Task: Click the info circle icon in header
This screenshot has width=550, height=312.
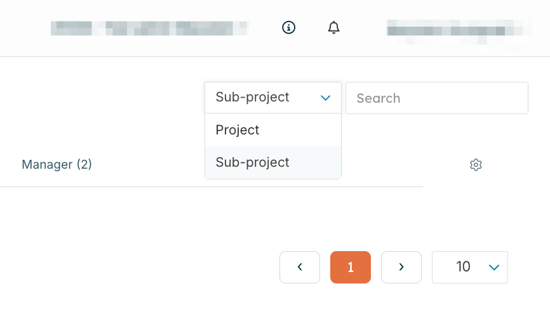Action: (289, 27)
